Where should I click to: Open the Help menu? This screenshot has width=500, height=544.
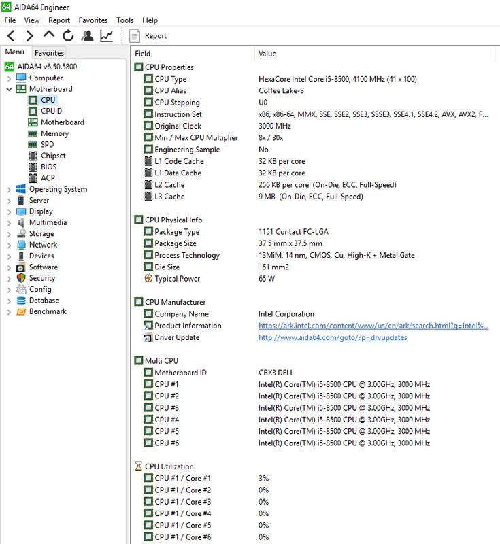click(x=150, y=20)
